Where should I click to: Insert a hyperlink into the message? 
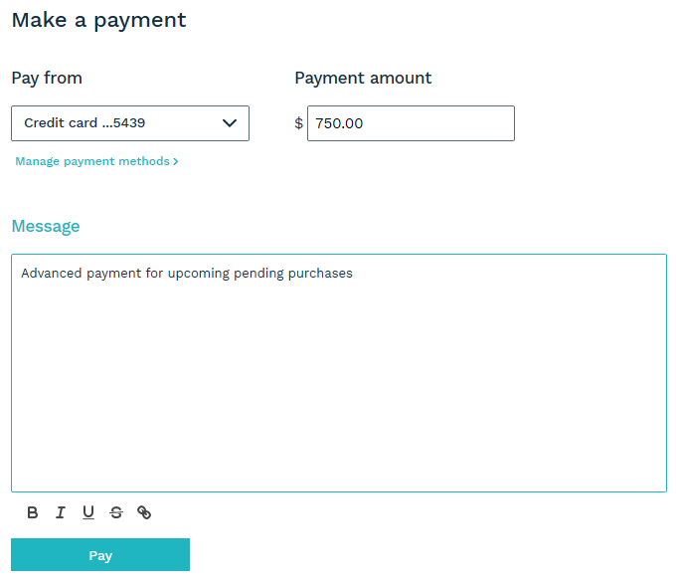pos(144,512)
